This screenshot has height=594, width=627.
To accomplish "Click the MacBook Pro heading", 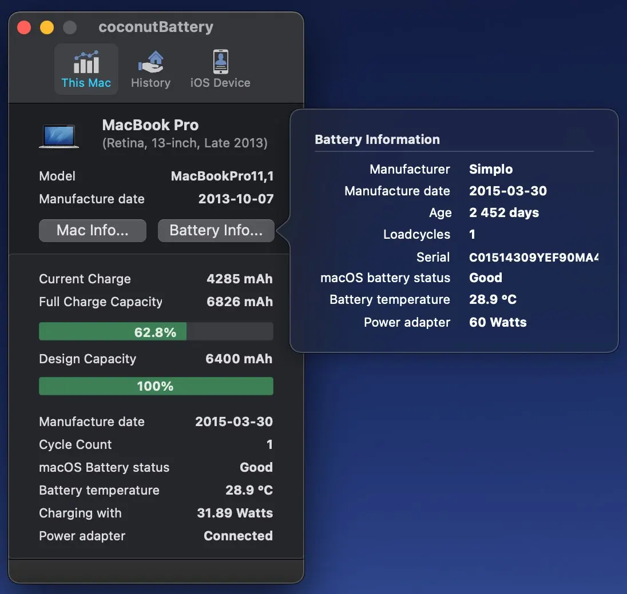I will (150, 125).
